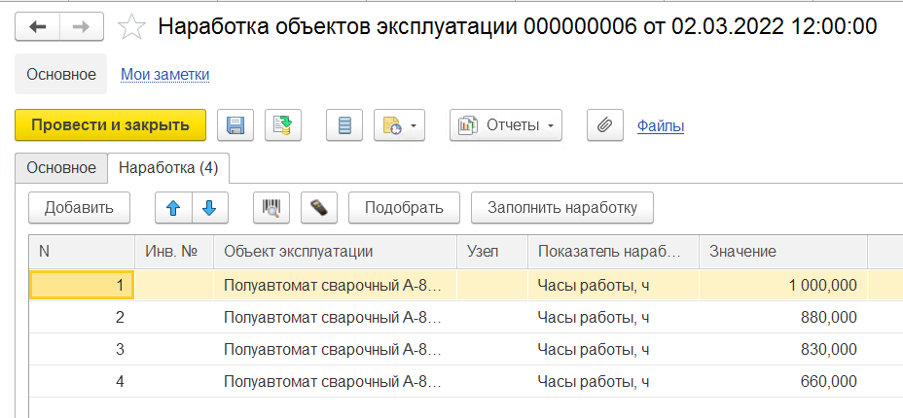Screen dimensions: 903x418
Task: Expand the Отчеты dropdown
Action: [505, 125]
